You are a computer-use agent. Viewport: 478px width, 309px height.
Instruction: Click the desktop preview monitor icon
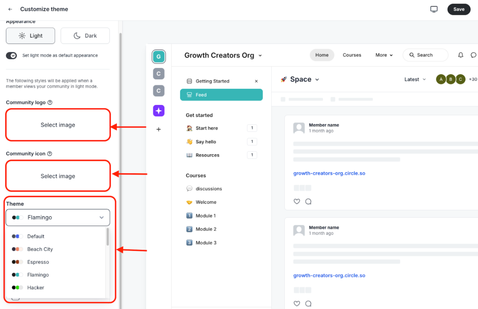434,9
